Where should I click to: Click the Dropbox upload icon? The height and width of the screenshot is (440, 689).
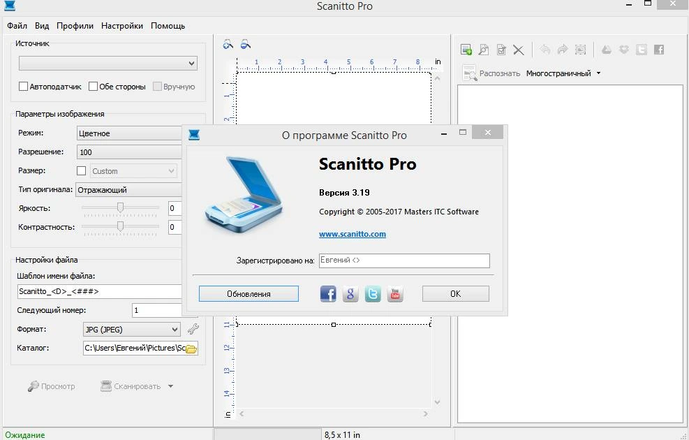624,50
